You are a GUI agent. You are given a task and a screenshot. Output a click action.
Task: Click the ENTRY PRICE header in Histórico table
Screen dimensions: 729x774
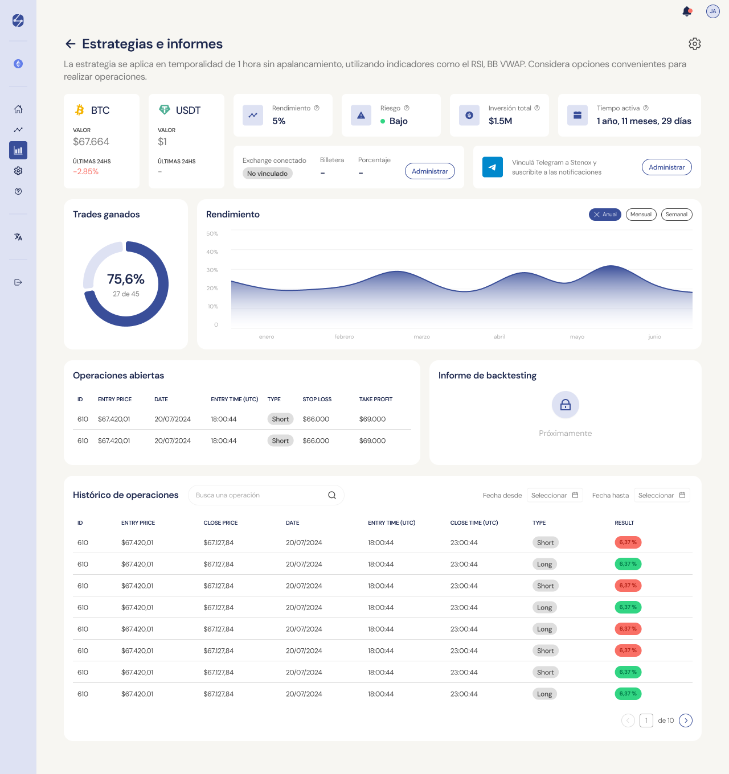pyautogui.click(x=138, y=522)
